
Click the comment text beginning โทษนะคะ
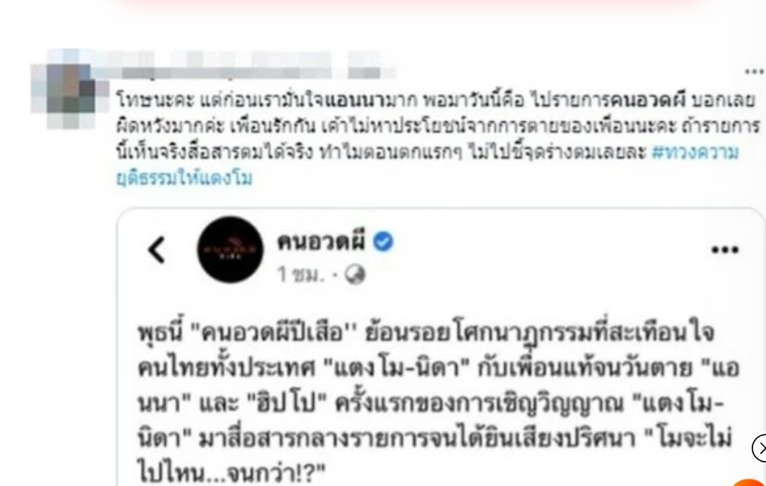pos(437,139)
